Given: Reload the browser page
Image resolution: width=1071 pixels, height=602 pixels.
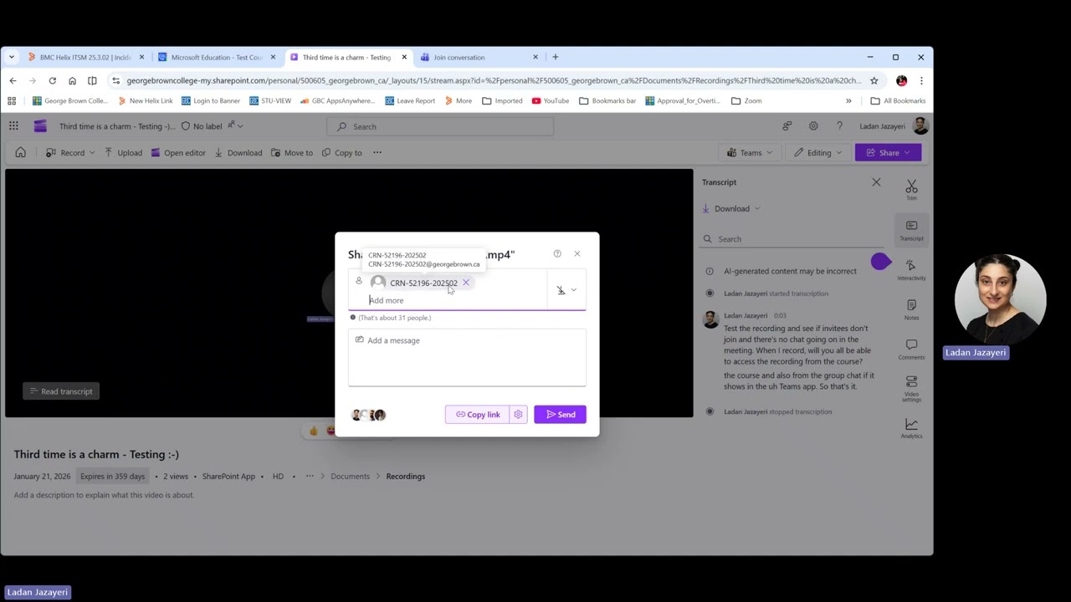Looking at the screenshot, I should click(52, 80).
